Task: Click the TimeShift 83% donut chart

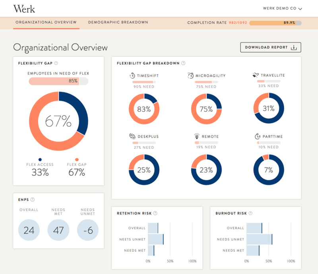Action: tap(144, 109)
